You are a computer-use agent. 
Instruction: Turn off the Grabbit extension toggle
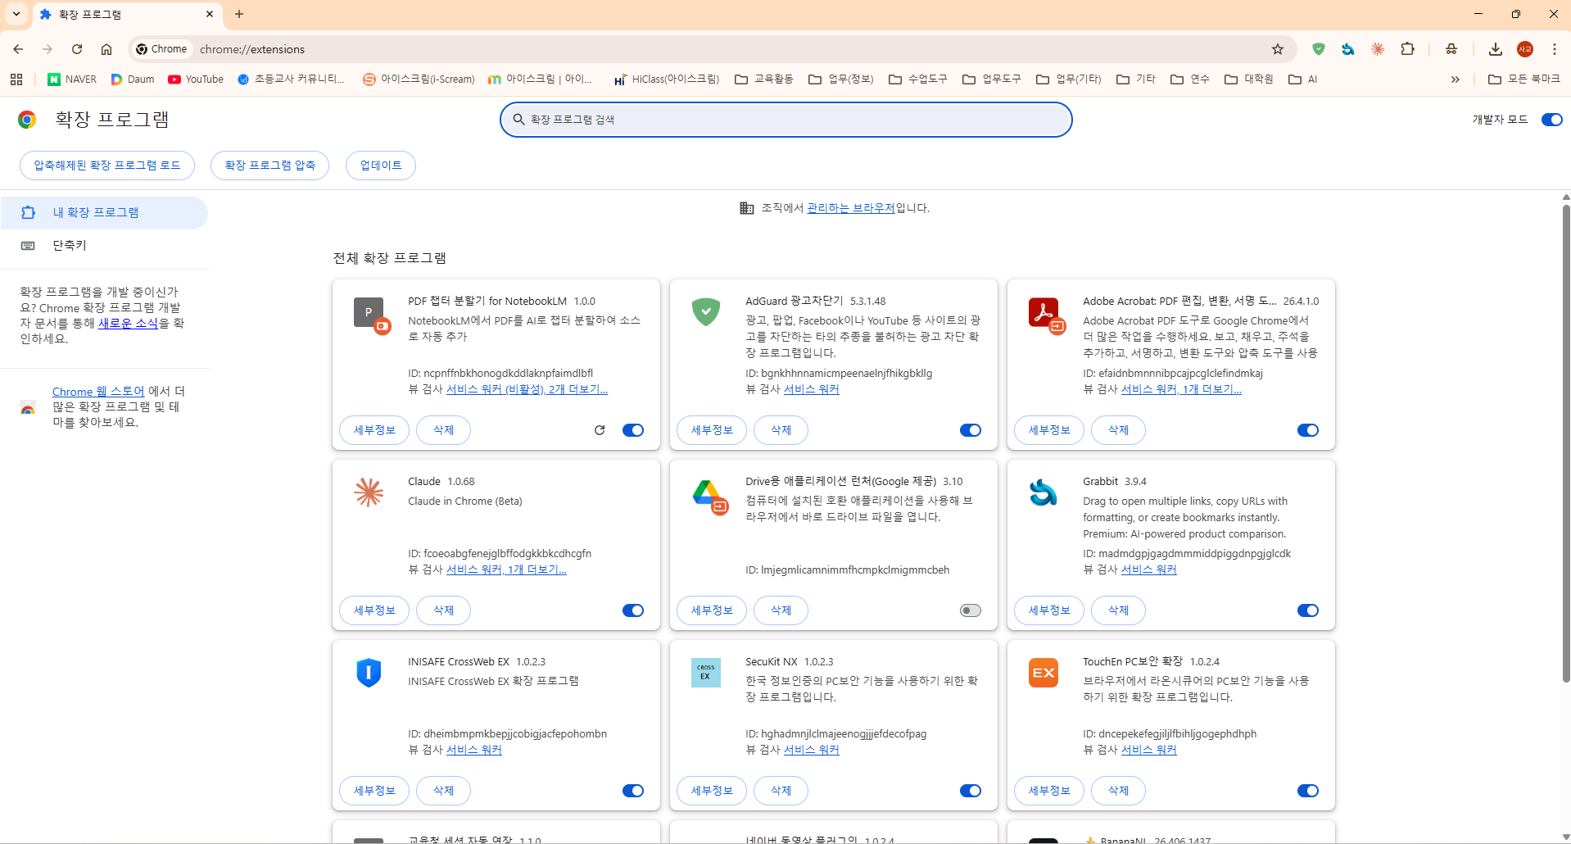pyautogui.click(x=1308, y=610)
